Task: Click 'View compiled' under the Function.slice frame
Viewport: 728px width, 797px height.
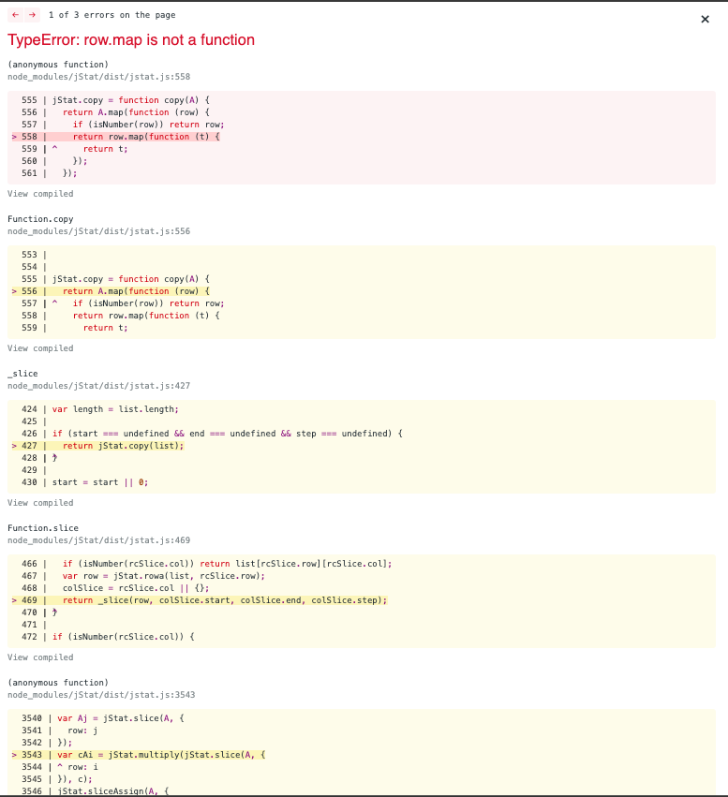Action: [x=40, y=657]
